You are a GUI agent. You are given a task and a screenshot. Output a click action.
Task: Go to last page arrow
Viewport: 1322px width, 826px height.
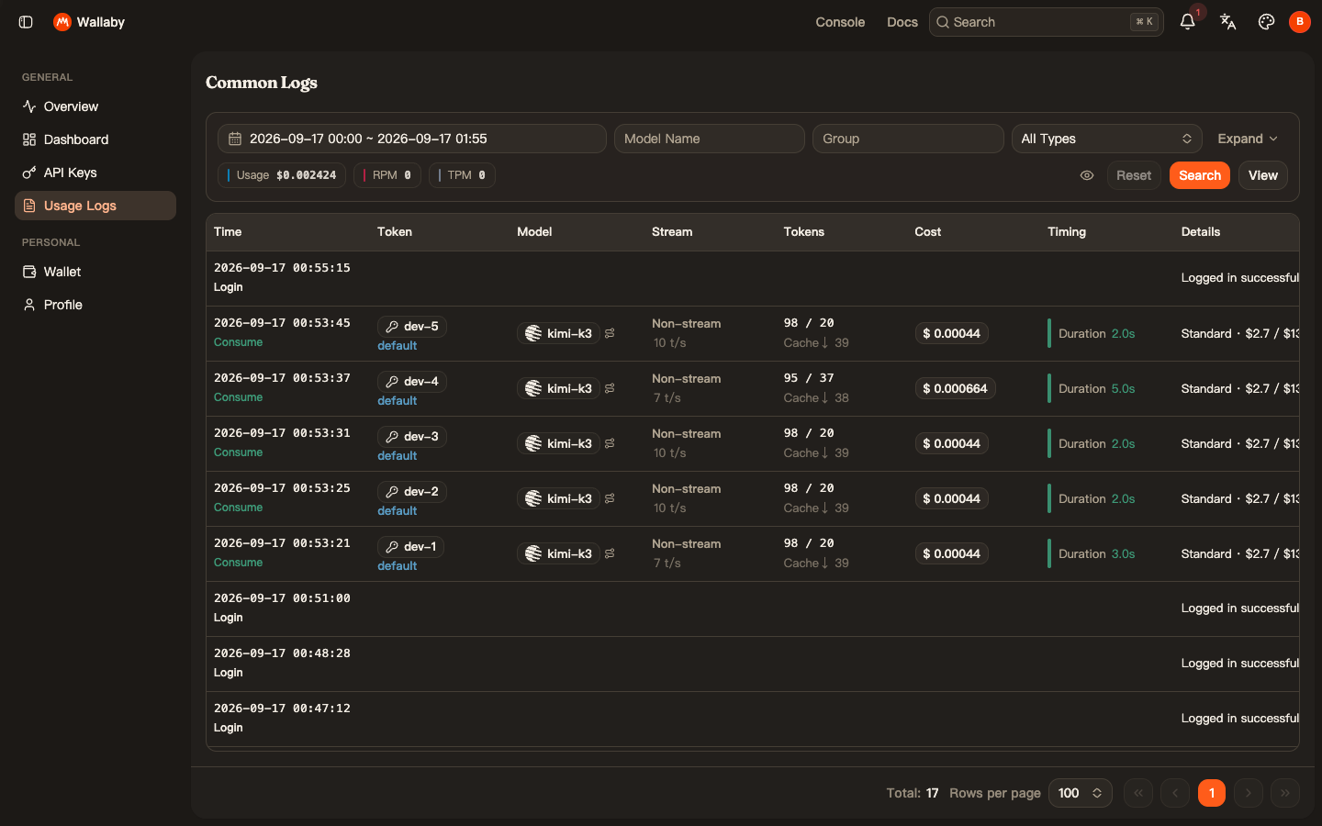[x=1285, y=793]
